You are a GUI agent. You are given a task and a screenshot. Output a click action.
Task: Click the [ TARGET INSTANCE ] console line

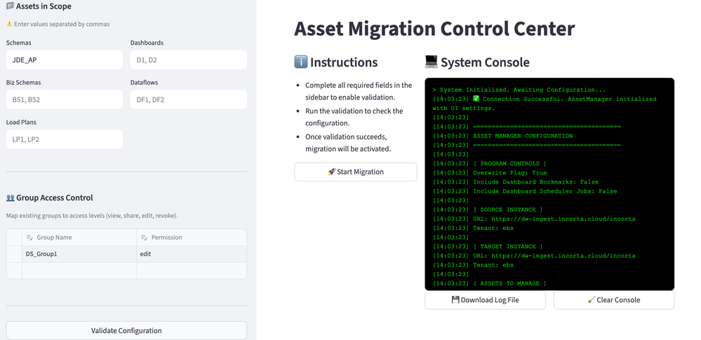pyautogui.click(x=488, y=247)
